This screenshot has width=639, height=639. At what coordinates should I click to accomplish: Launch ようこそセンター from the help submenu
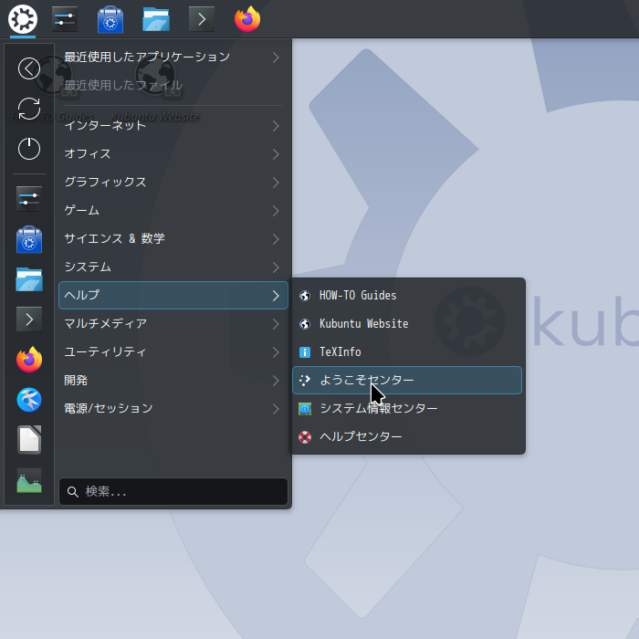click(x=407, y=381)
